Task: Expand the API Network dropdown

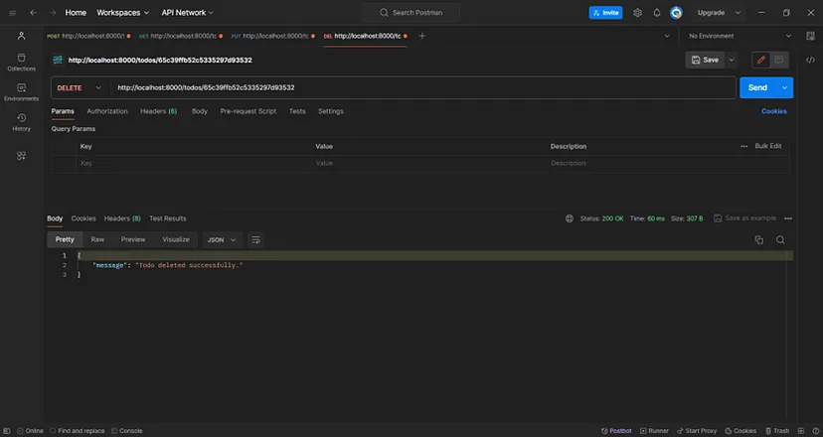Action: [x=188, y=13]
